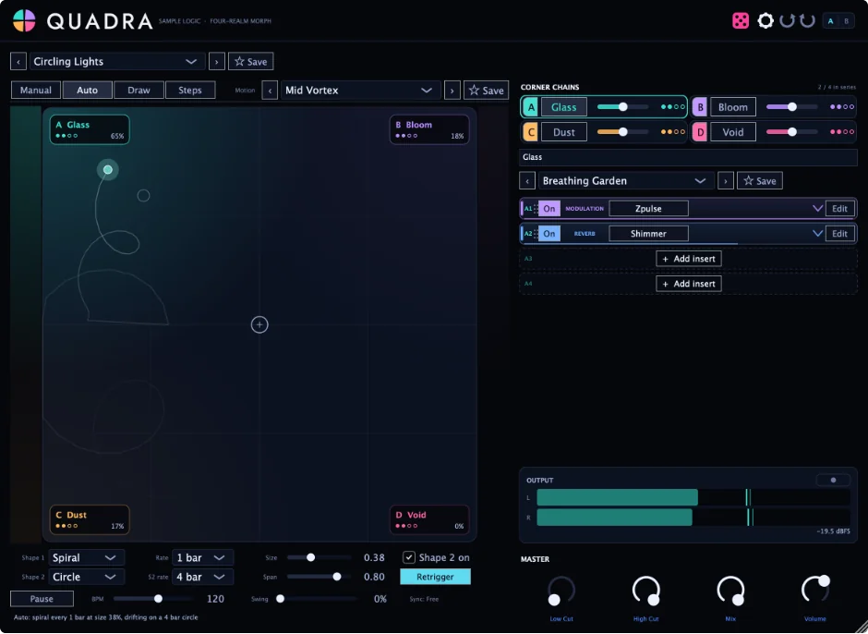Screen dimensions: 868x634
Task: Click the purple B badge in Corner Chains
Action: pyautogui.click(x=700, y=107)
